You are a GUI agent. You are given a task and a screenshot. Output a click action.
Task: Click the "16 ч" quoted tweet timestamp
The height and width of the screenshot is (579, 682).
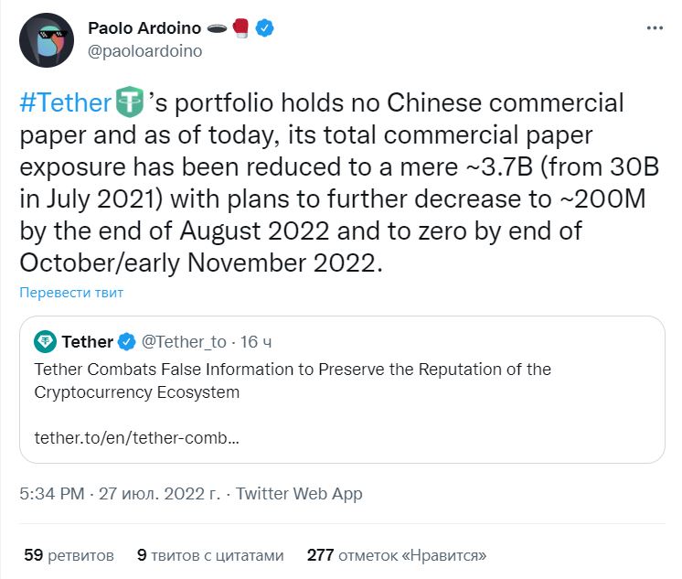(x=256, y=342)
